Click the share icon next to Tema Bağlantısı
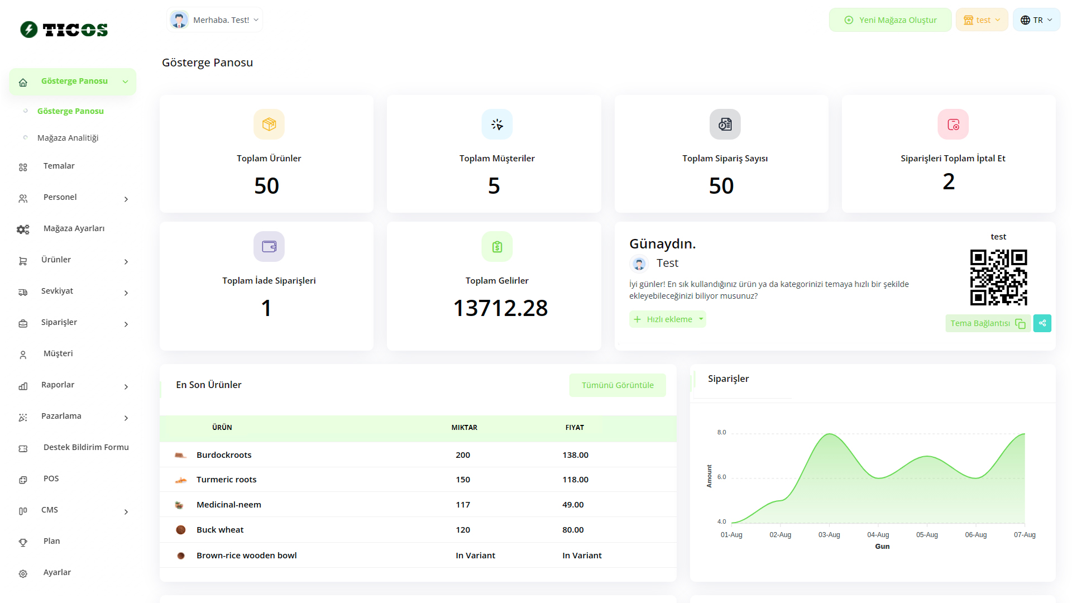1072x603 pixels. pyautogui.click(x=1042, y=323)
